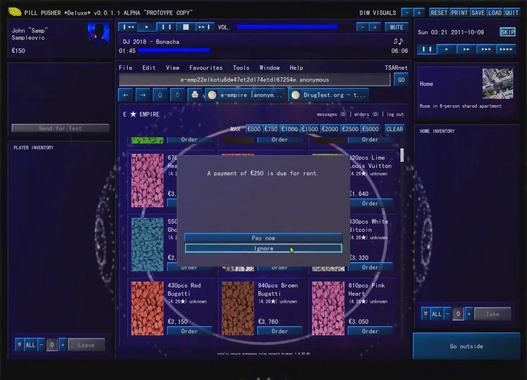Screen dimensions: 527x380
Task: Click the browser forward arrow
Action: tap(143, 95)
